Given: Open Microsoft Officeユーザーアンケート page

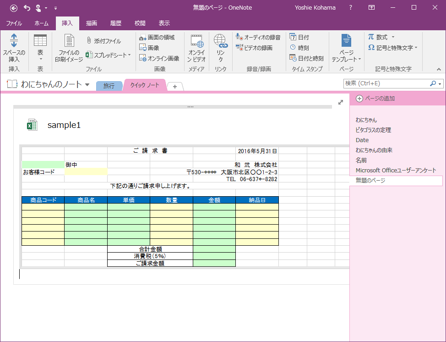Looking at the screenshot, I should [x=396, y=170].
